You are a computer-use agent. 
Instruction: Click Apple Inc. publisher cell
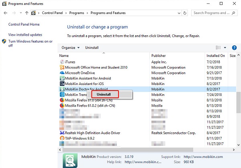159,62
